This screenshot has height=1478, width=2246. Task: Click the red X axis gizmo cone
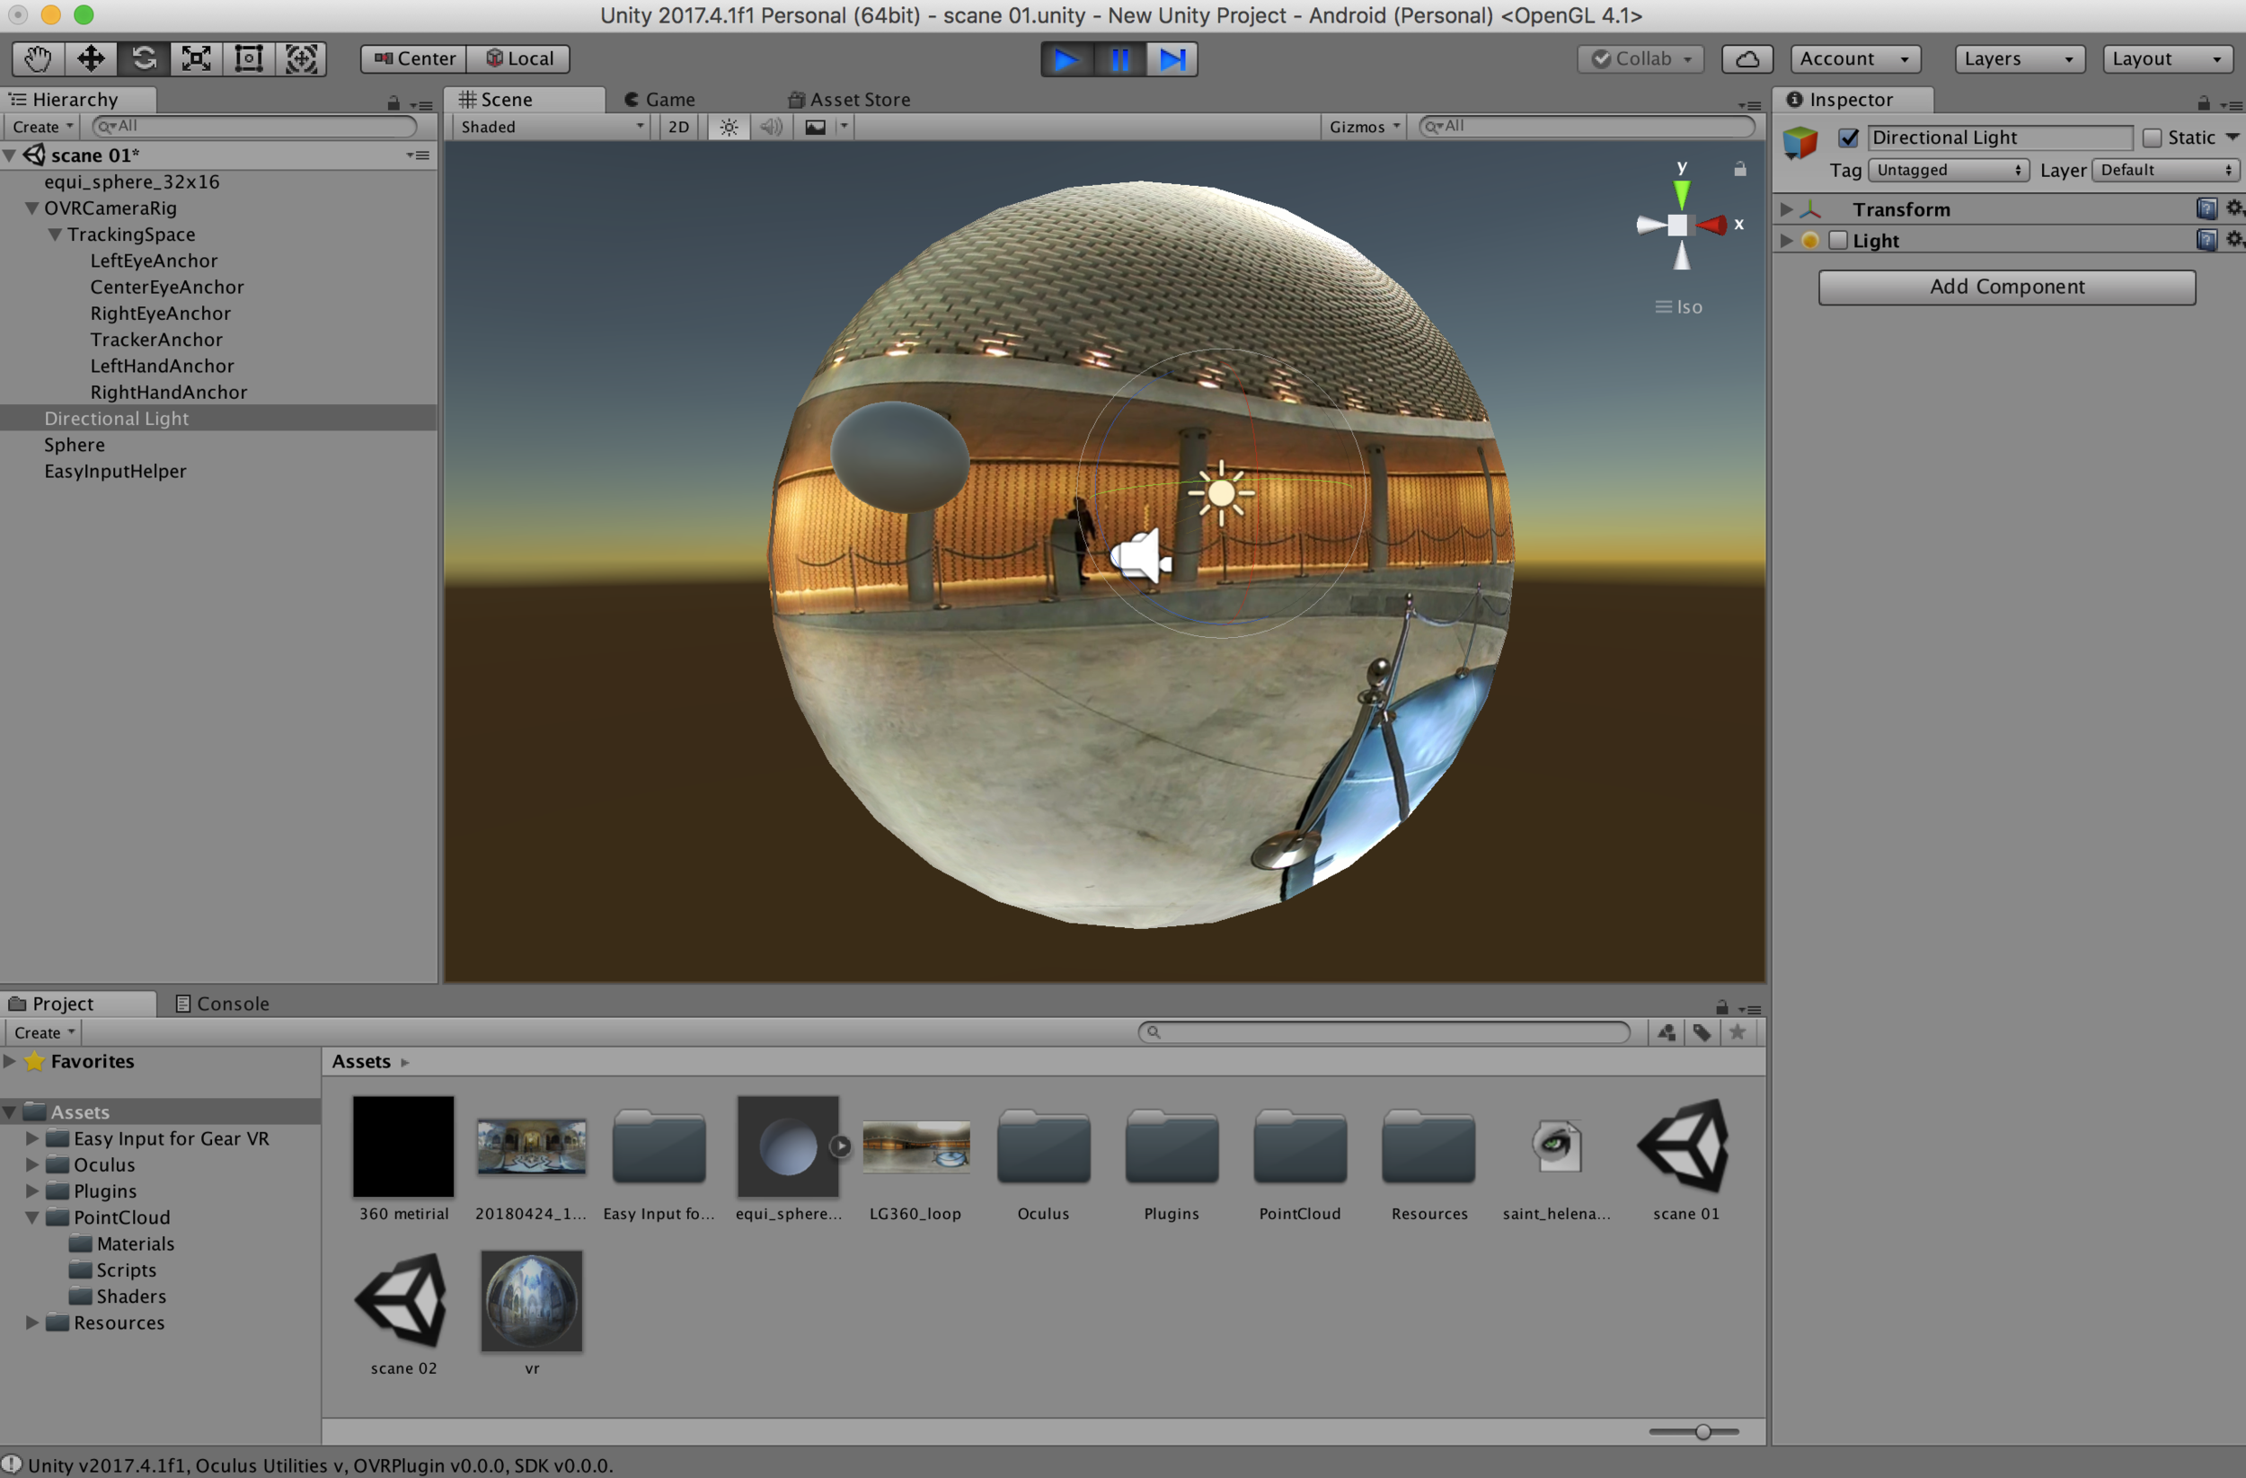click(1711, 225)
